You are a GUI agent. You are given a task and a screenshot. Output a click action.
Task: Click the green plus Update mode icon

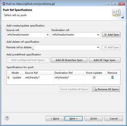click(8, 77)
